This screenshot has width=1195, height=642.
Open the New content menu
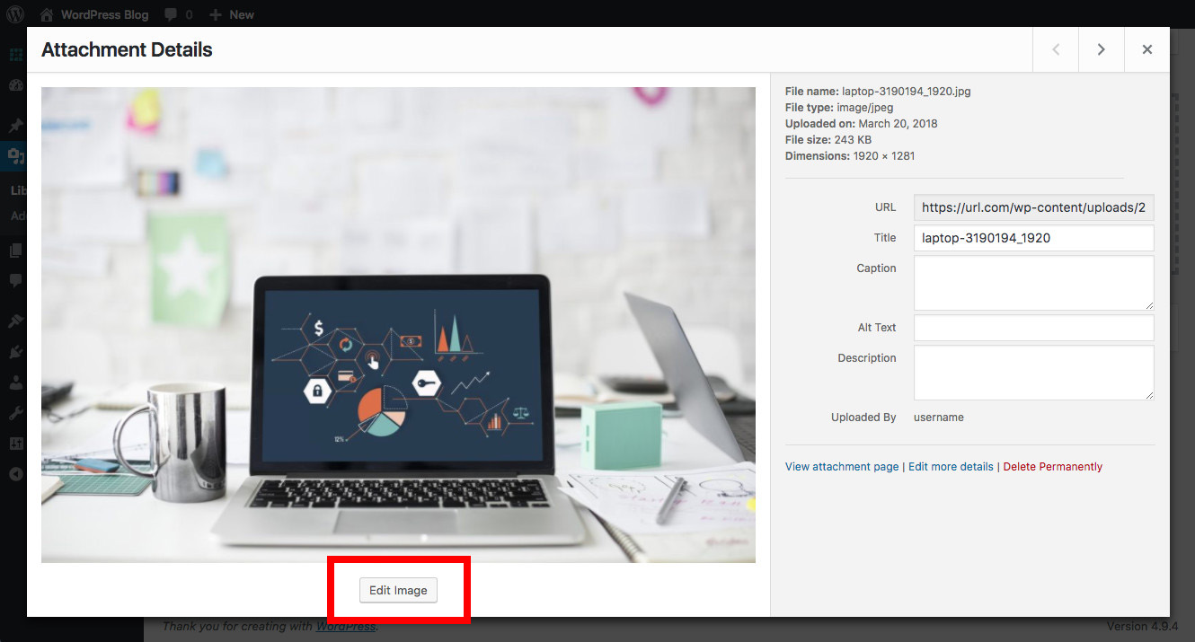[232, 14]
